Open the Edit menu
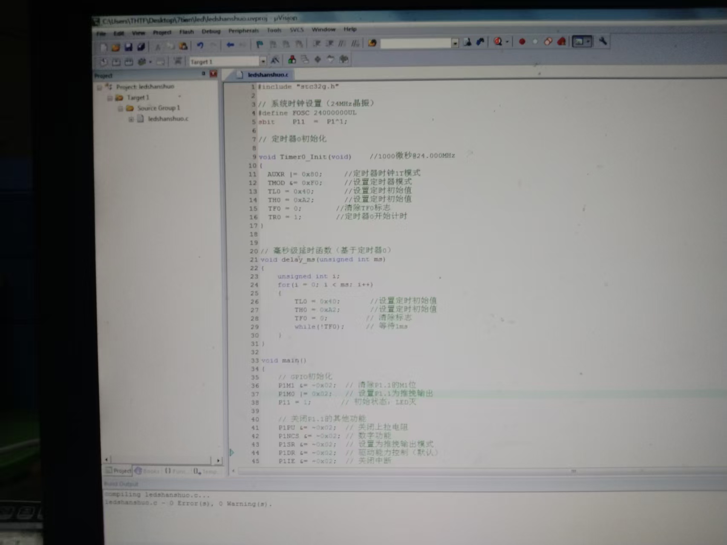727x545 pixels. coord(118,33)
